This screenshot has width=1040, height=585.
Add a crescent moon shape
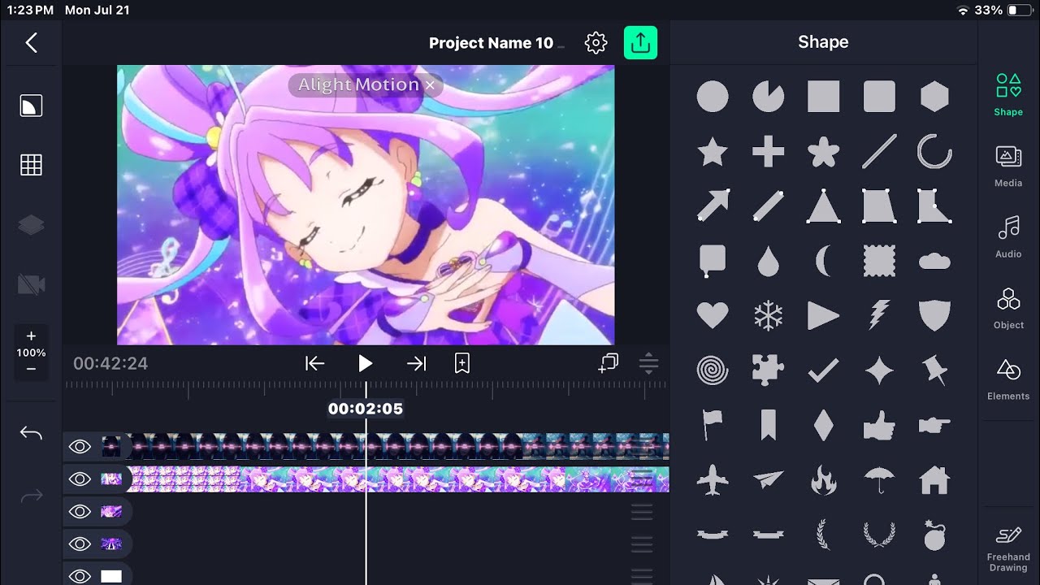[823, 261]
